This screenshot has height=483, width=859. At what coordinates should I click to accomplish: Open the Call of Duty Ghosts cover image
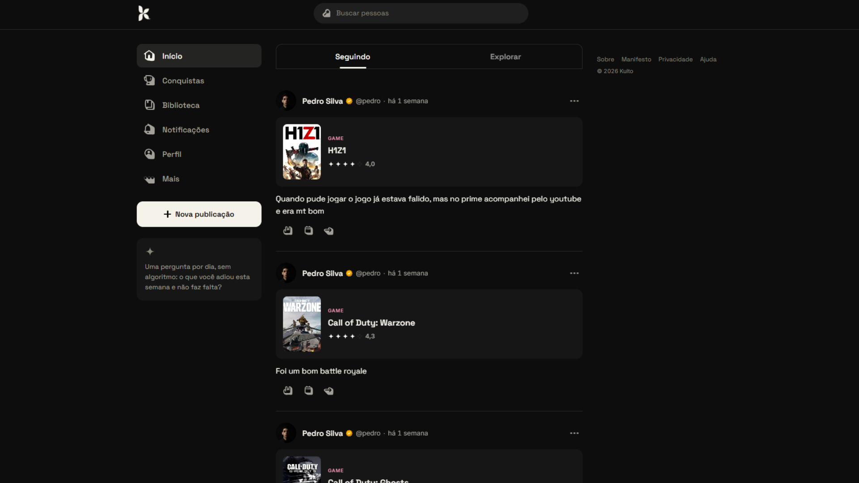(302, 470)
